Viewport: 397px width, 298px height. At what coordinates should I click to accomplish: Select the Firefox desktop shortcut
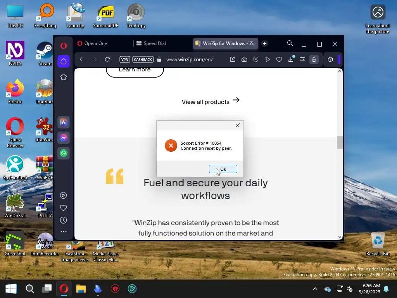coord(15,92)
